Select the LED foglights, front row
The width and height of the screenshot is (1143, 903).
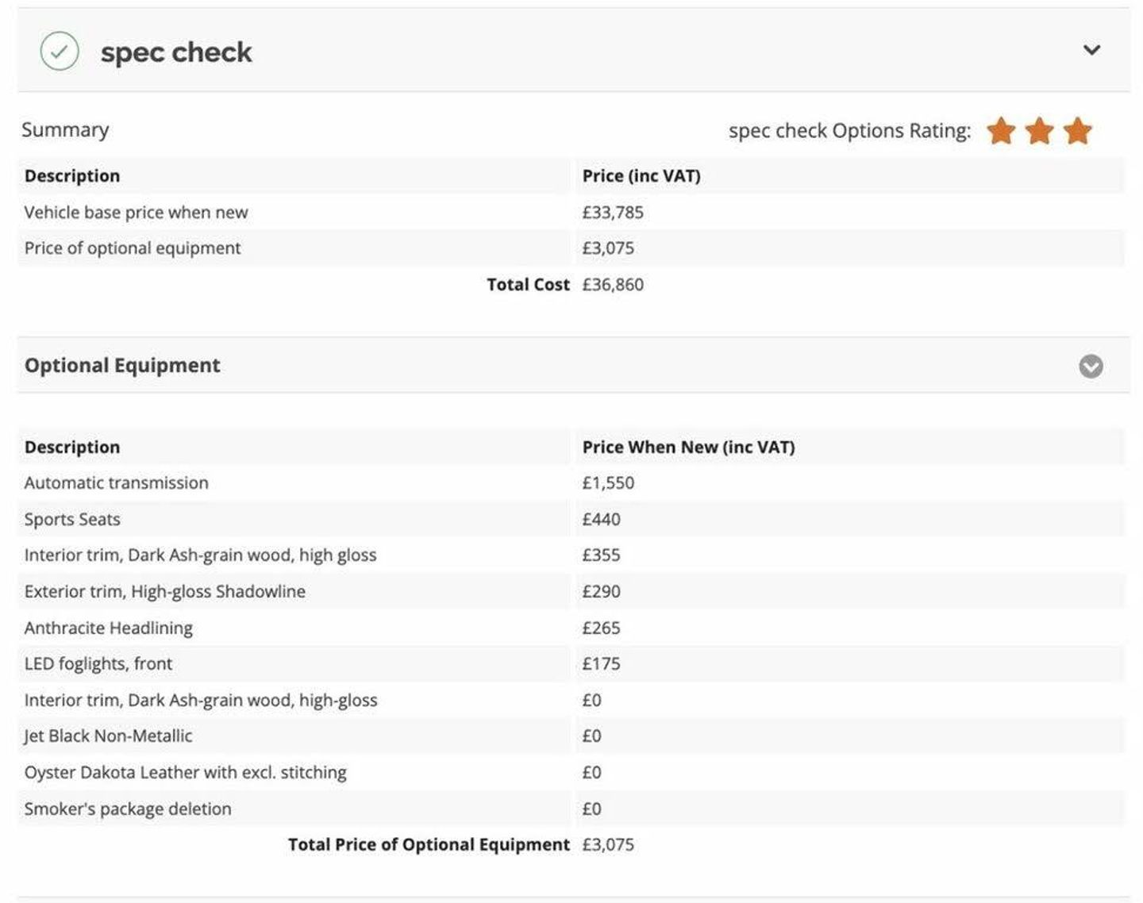571,663
